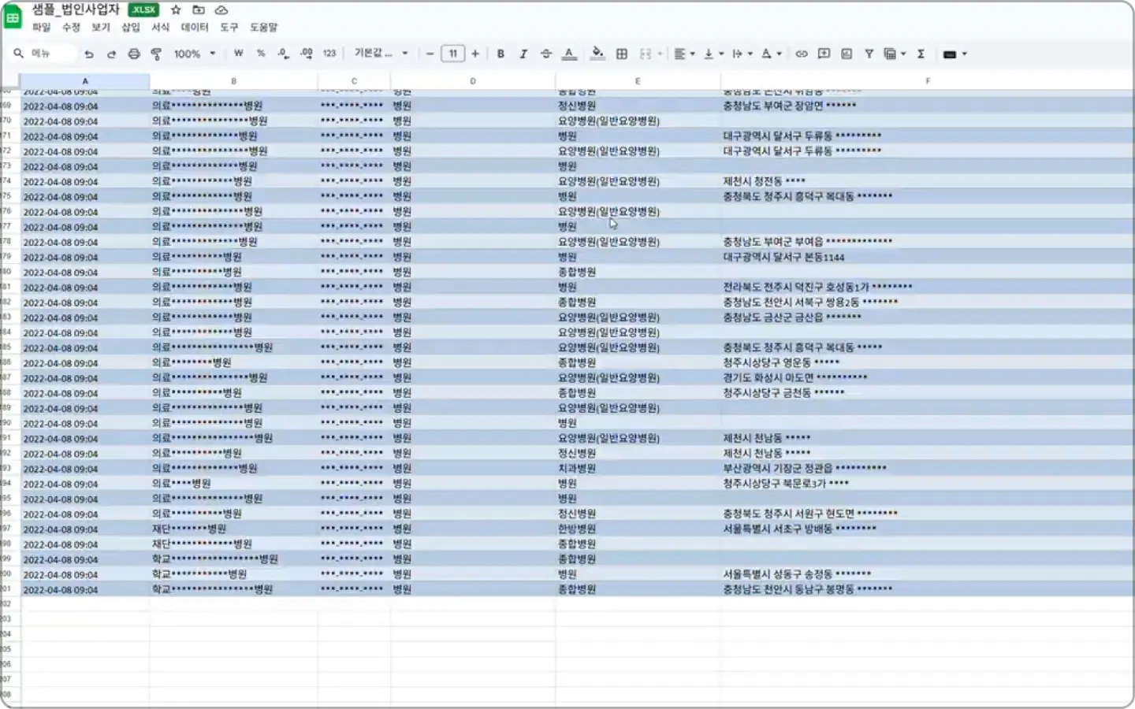
Task: Increase font size with plus button
Action: click(x=475, y=54)
